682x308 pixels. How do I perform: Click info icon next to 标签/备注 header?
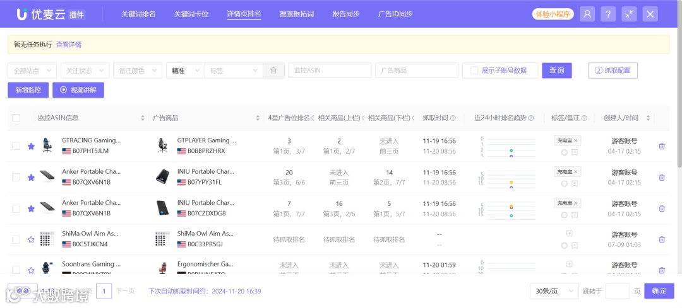[x=585, y=118]
